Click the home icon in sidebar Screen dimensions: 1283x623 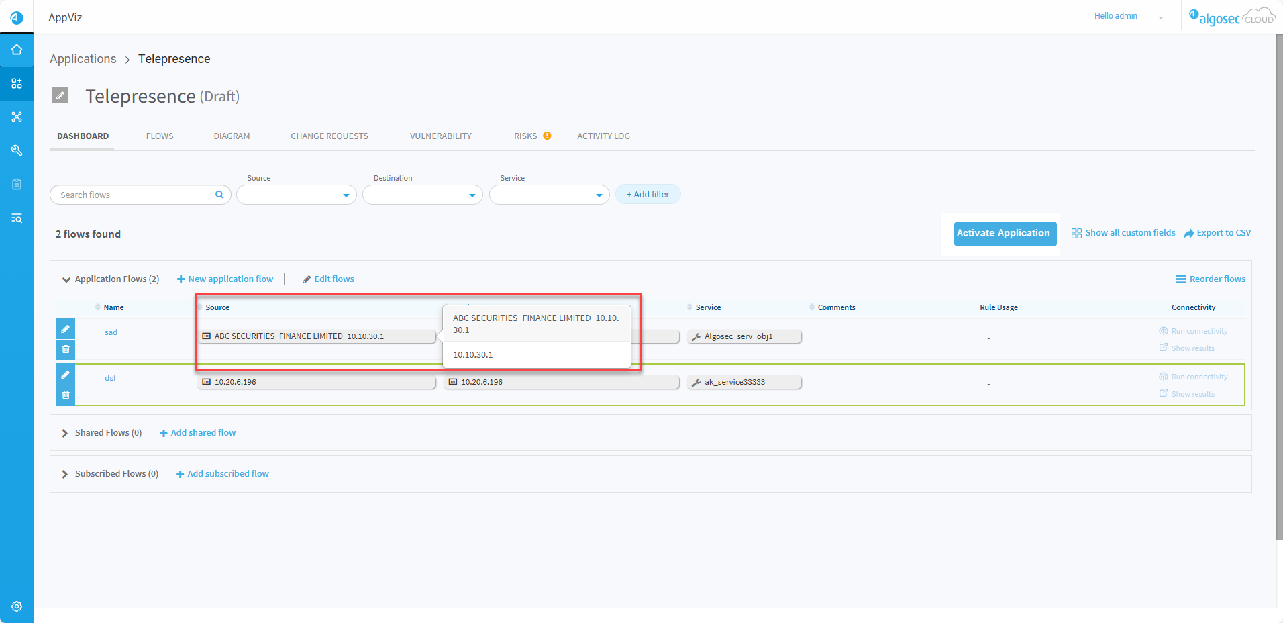[17, 50]
